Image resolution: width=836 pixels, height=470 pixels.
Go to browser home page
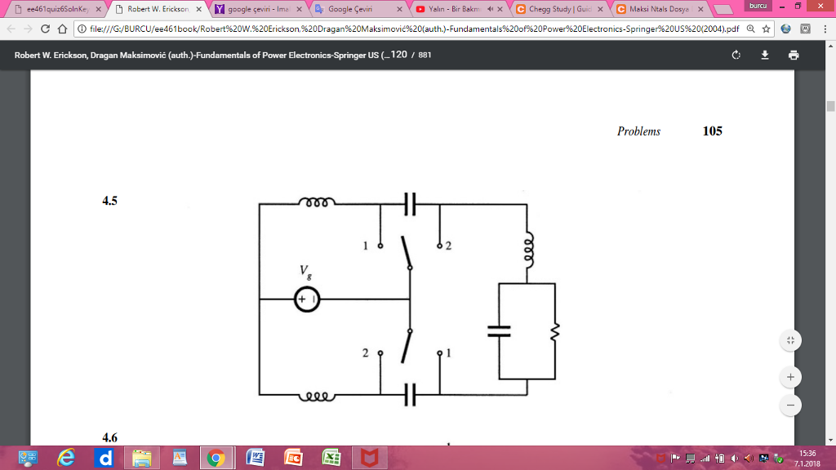[62, 29]
